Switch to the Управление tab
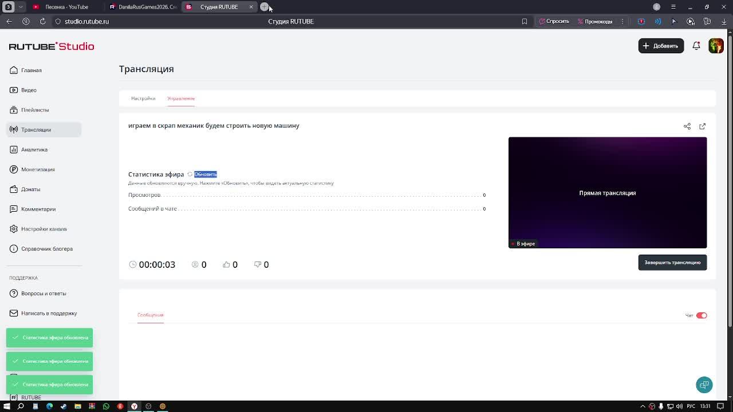Screen dimensions: 733x412 (181, 98)
